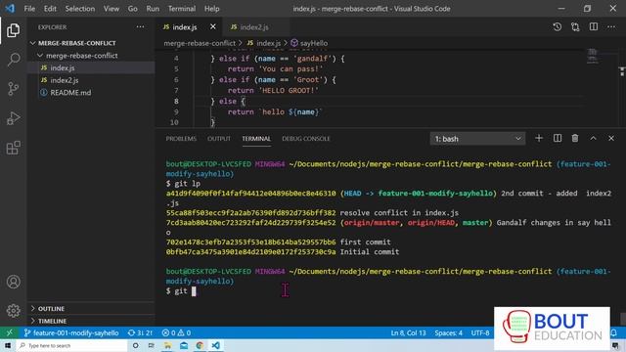Open Visual Studio Code taskbar icon

tap(215, 345)
